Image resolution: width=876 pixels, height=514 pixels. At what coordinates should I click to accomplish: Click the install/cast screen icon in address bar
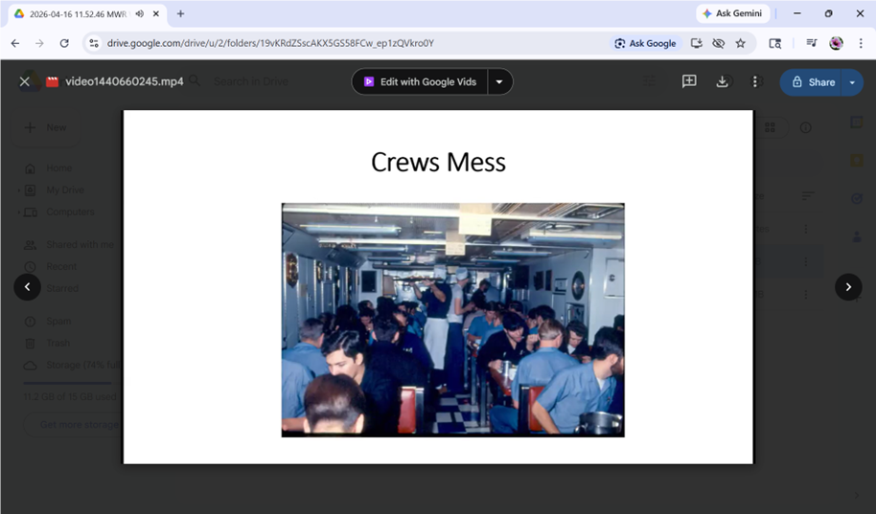tap(696, 43)
